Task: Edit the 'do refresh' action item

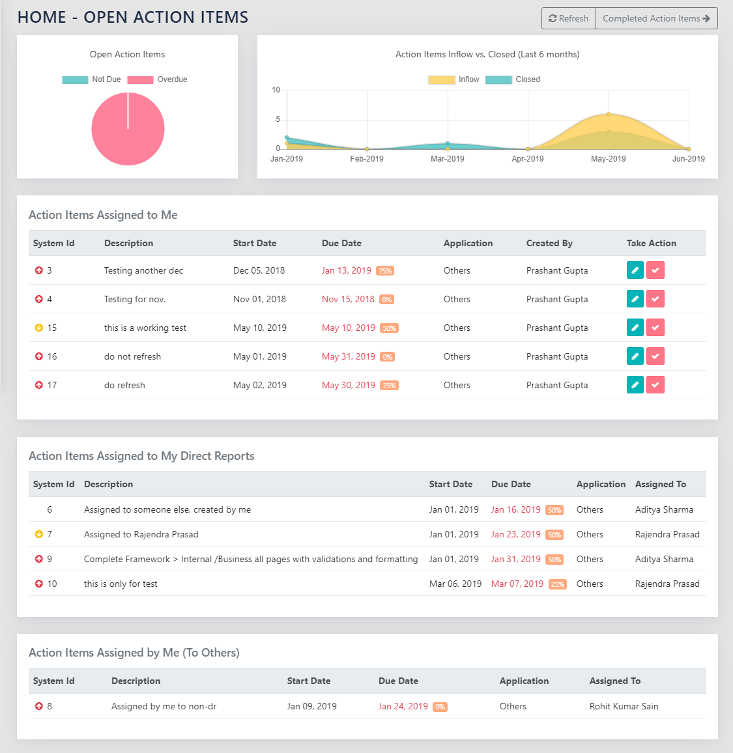Action: click(635, 385)
